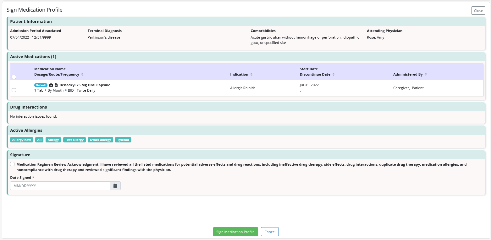Screen dimensions: 491x240
Task: Click the Close button at top right
Action: [x=478, y=10]
